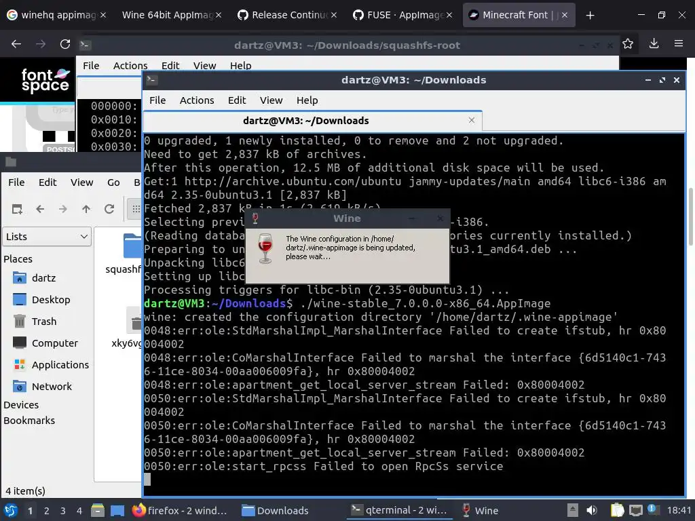Open File menu in the Downloads terminal
This screenshot has height=521, width=695.
coord(157,100)
